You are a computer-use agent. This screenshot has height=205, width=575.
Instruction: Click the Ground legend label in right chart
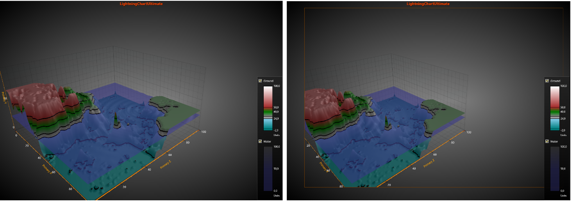click(555, 81)
